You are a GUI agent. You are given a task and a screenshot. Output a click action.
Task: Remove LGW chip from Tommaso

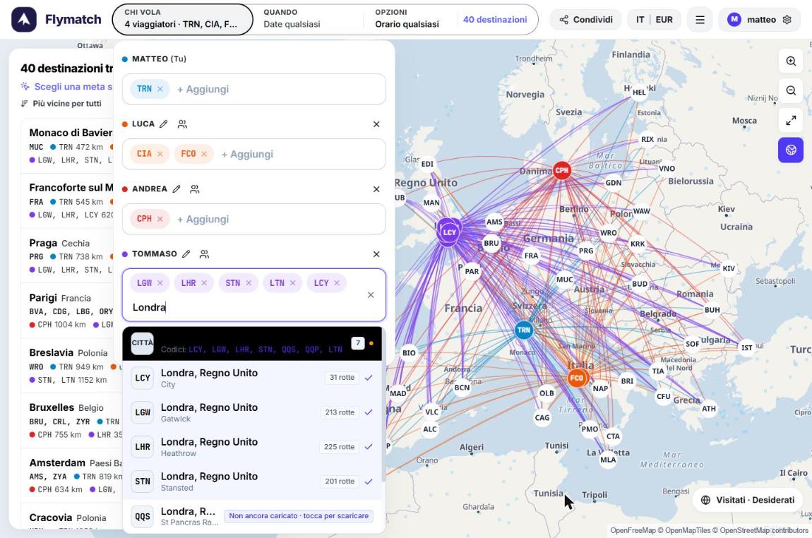click(x=160, y=282)
